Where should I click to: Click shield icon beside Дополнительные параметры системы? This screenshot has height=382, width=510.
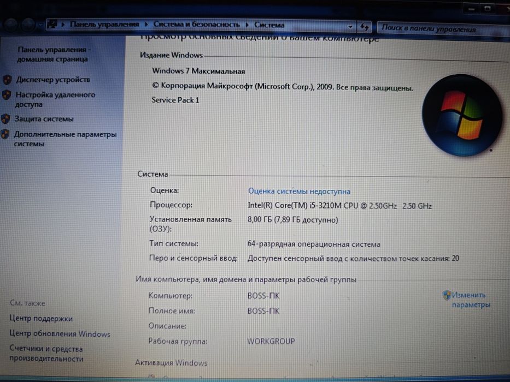pos(5,134)
